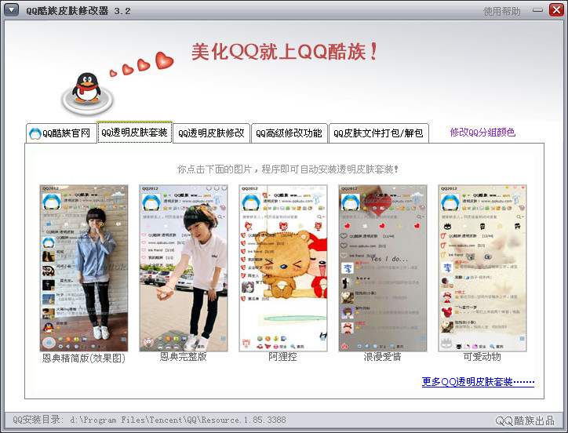
Task: Click 修改QQ分组颜色 link
Action: [482, 133]
